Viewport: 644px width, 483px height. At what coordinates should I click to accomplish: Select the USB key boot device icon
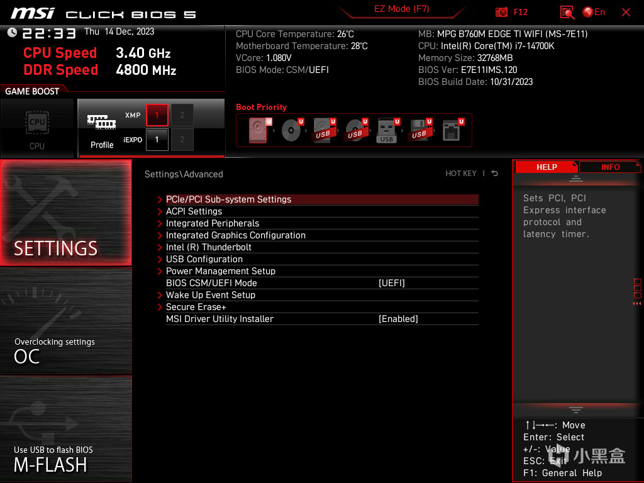tap(387, 130)
